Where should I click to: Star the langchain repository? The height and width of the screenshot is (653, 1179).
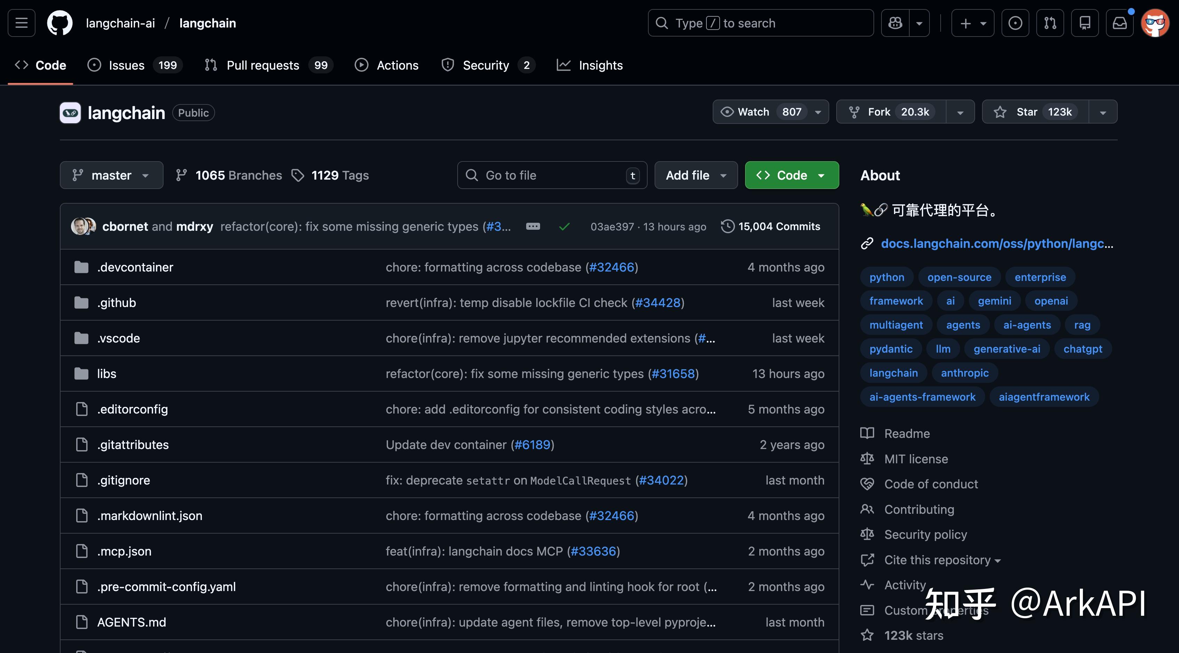[x=1035, y=112]
